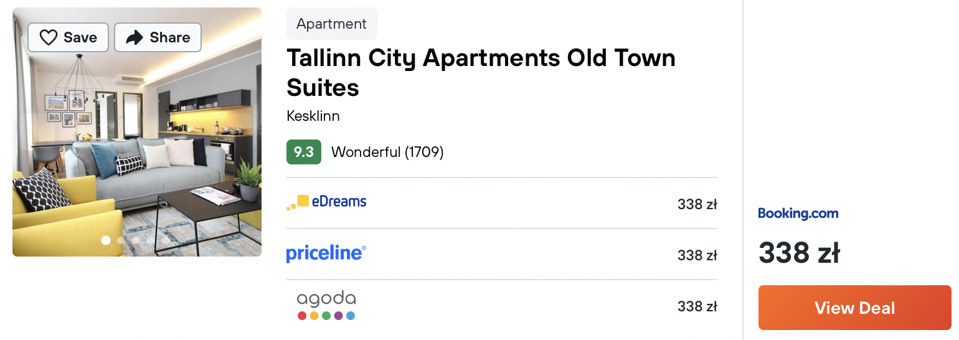Open the apartment living room photo
The width and height of the screenshot is (959, 340).
tap(137, 132)
